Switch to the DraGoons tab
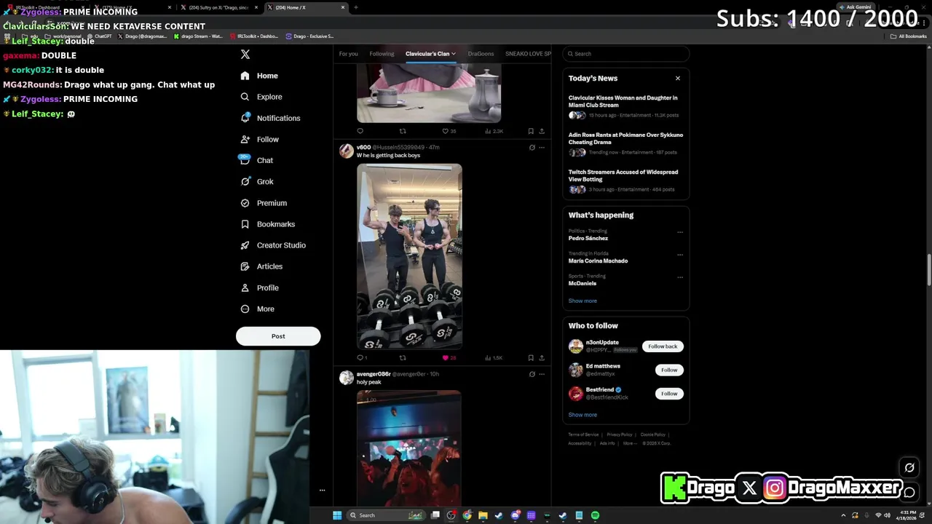The height and width of the screenshot is (524, 932). [x=481, y=54]
